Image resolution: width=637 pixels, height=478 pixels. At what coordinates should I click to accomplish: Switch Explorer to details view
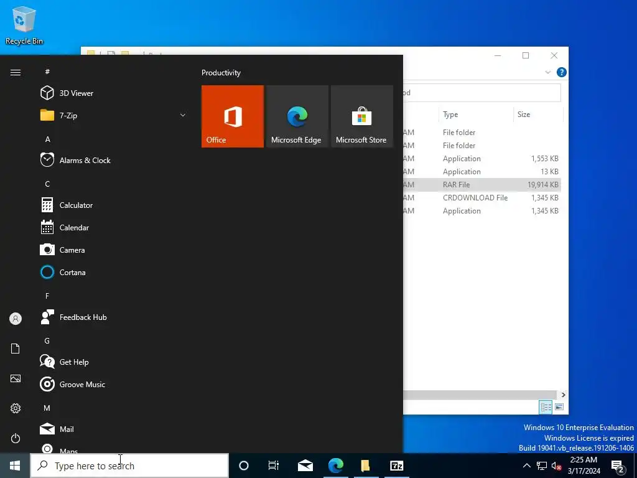[546, 407]
